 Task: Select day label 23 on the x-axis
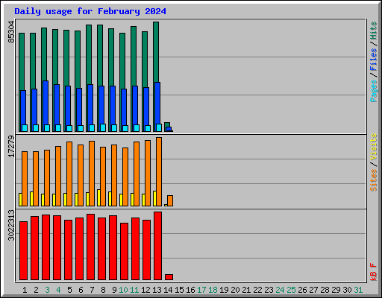pos(269,290)
